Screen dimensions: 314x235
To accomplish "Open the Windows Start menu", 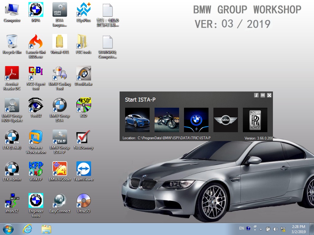I will (8, 229).
